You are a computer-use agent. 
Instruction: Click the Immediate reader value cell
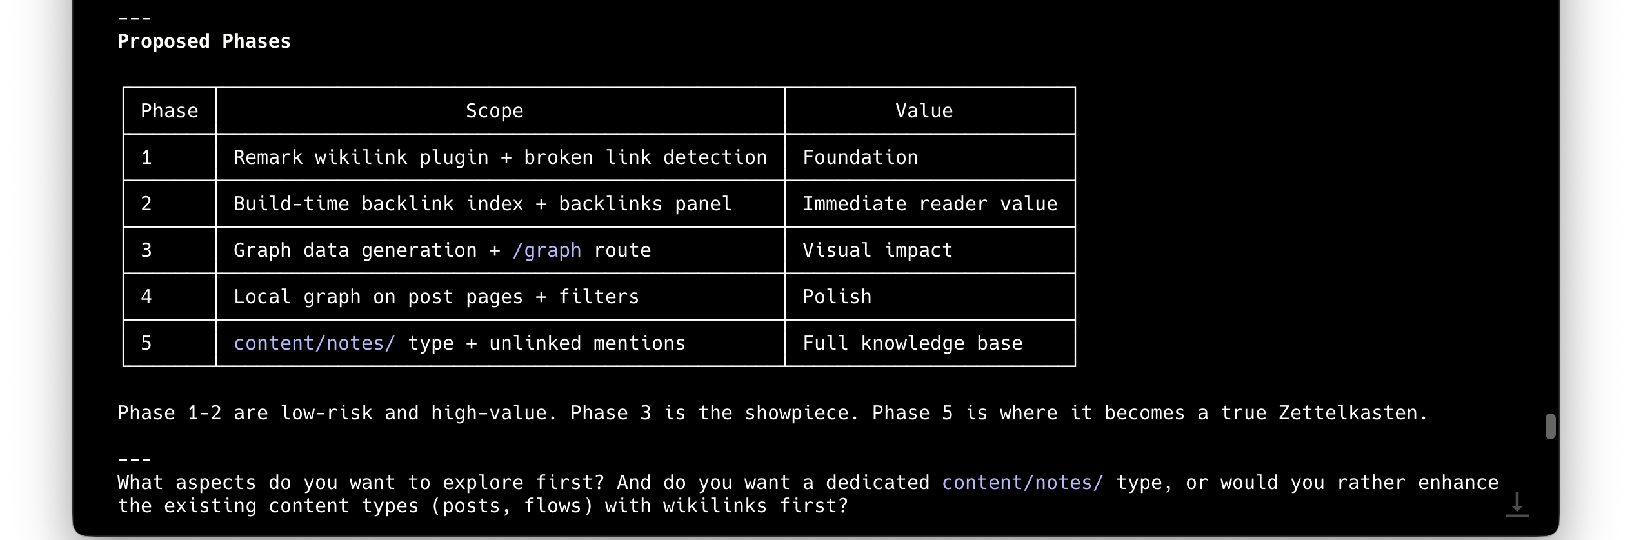point(930,204)
